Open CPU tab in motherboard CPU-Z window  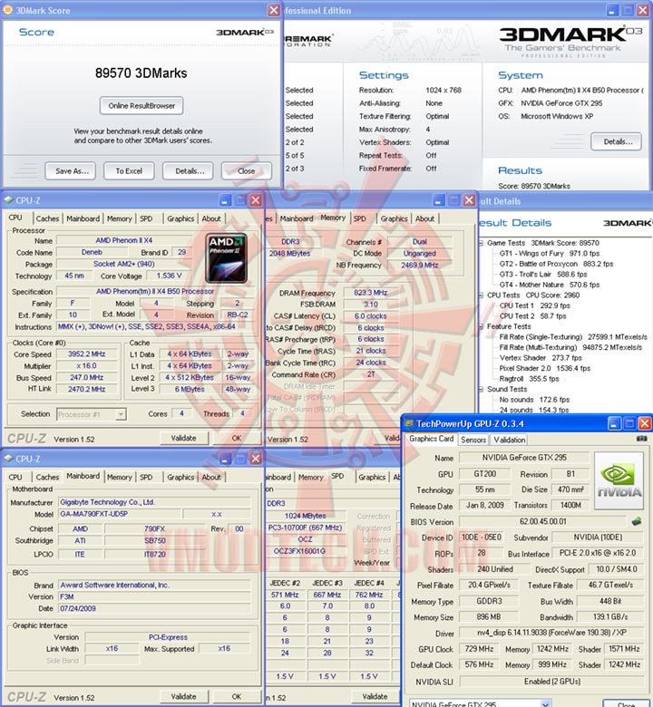(15, 477)
